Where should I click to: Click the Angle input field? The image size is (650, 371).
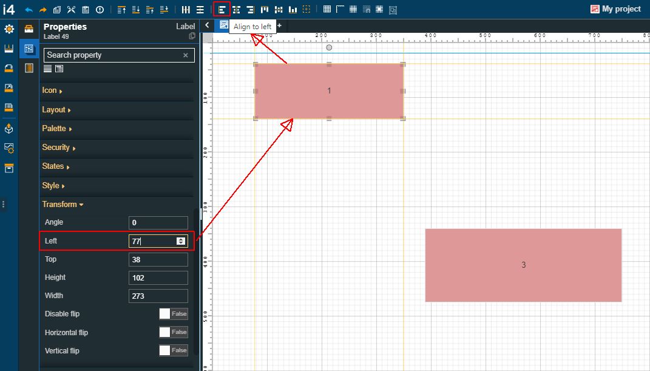click(x=158, y=223)
